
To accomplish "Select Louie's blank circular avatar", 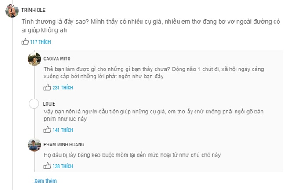I will tap(34, 104).
